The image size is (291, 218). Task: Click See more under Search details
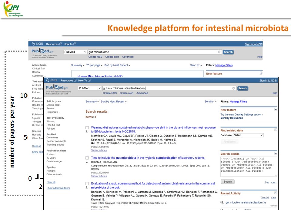(271, 182)
